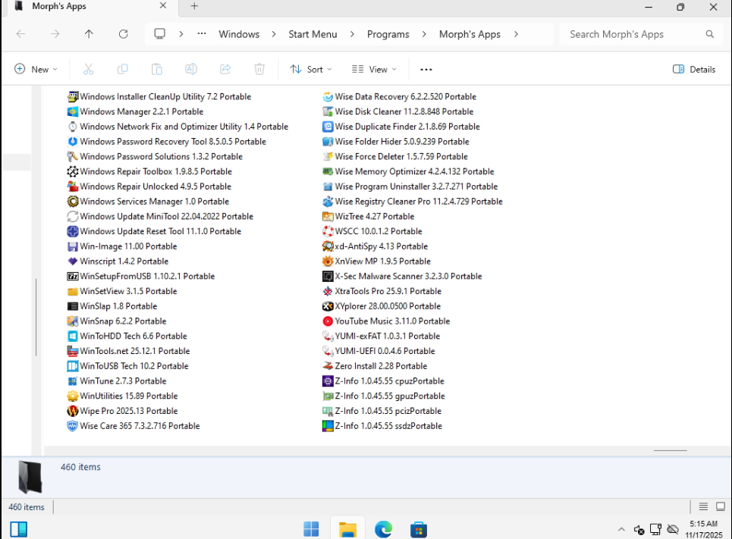This screenshot has height=539, width=732.
Task: Click the Copy toolbar icon
Action: tap(122, 69)
